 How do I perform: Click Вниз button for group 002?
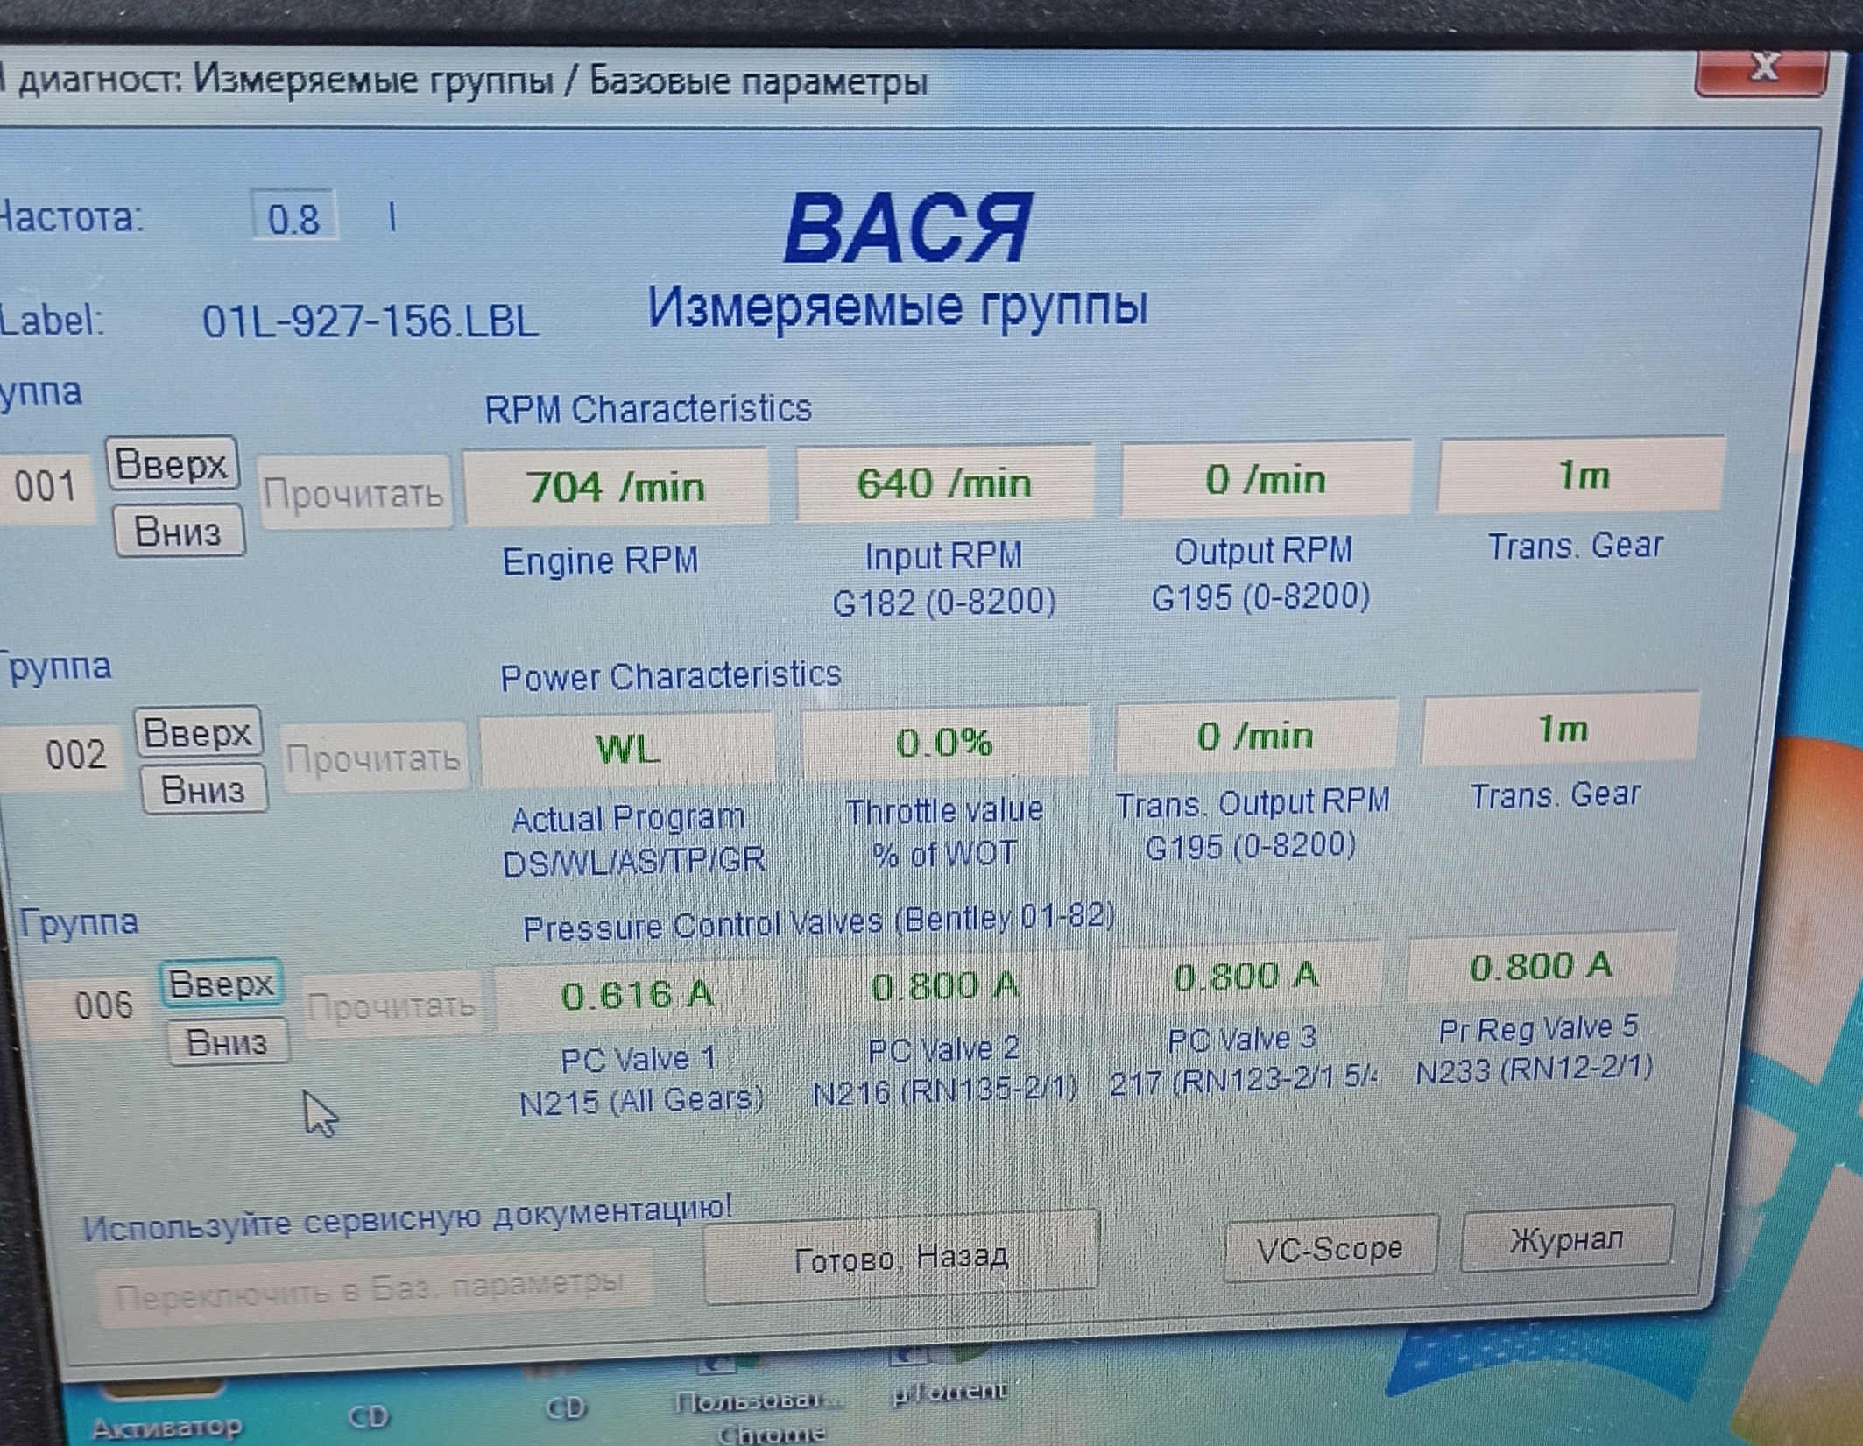pos(204,790)
